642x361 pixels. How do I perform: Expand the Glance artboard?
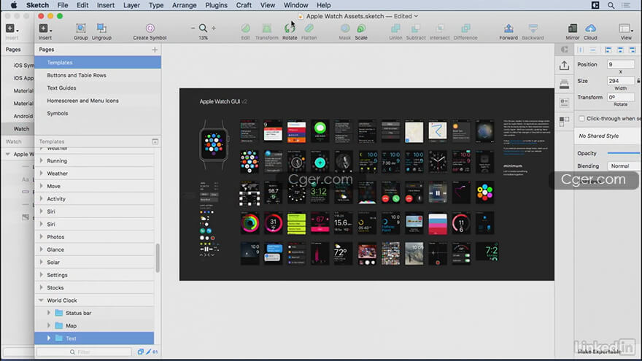point(42,249)
